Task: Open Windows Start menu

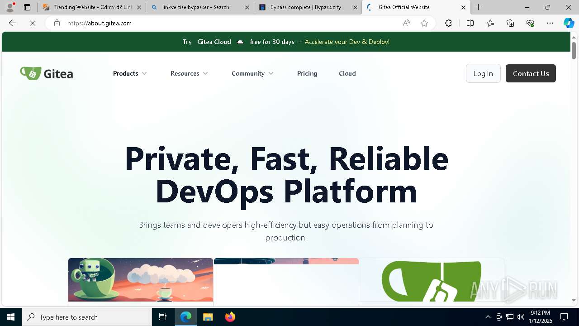Action: click(11, 317)
